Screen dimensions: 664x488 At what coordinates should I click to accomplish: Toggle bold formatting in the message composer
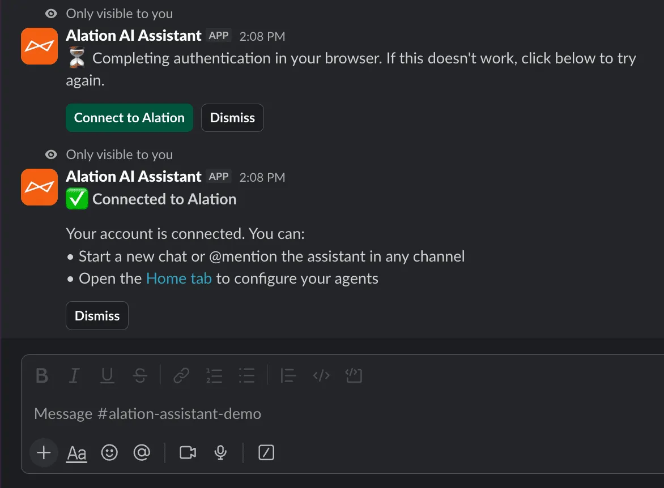click(41, 376)
